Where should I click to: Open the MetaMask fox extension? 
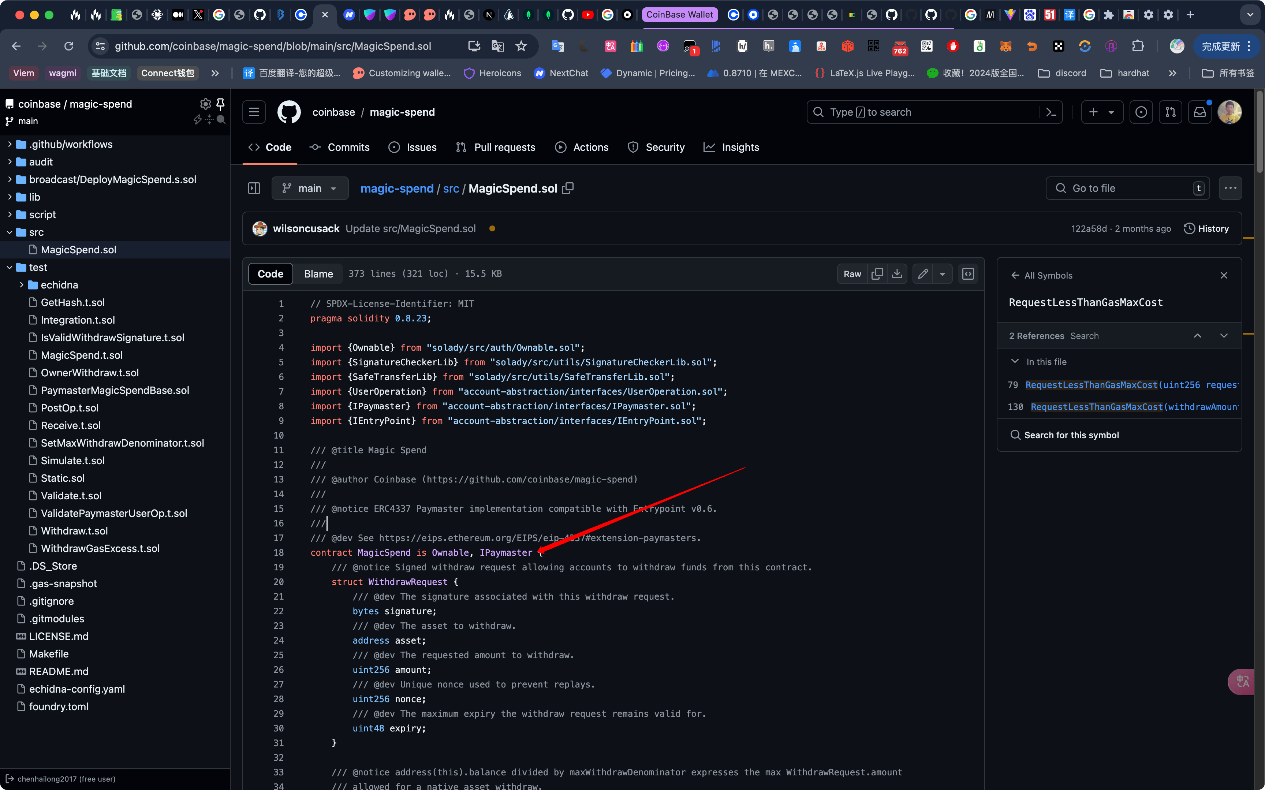[x=1005, y=46]
